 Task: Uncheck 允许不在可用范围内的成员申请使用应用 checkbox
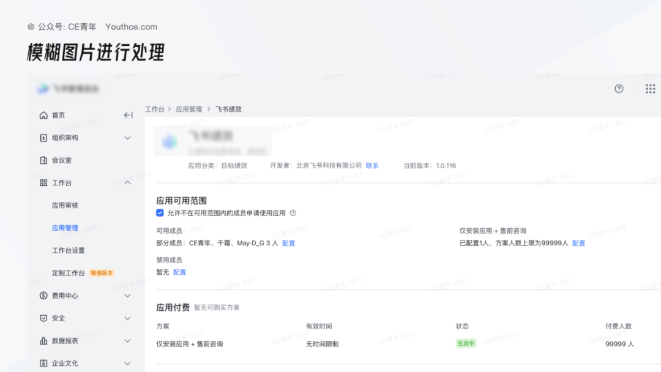(x=160, y=213)
